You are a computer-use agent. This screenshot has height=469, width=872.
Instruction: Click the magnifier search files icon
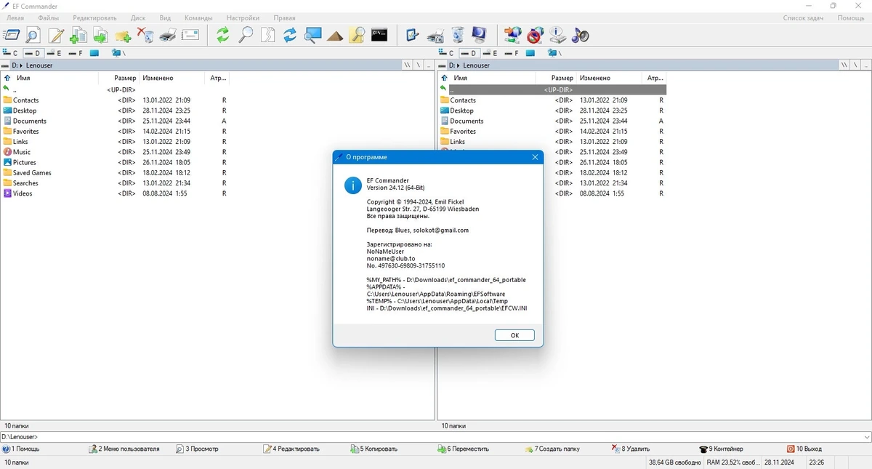(x=246, y=35)
